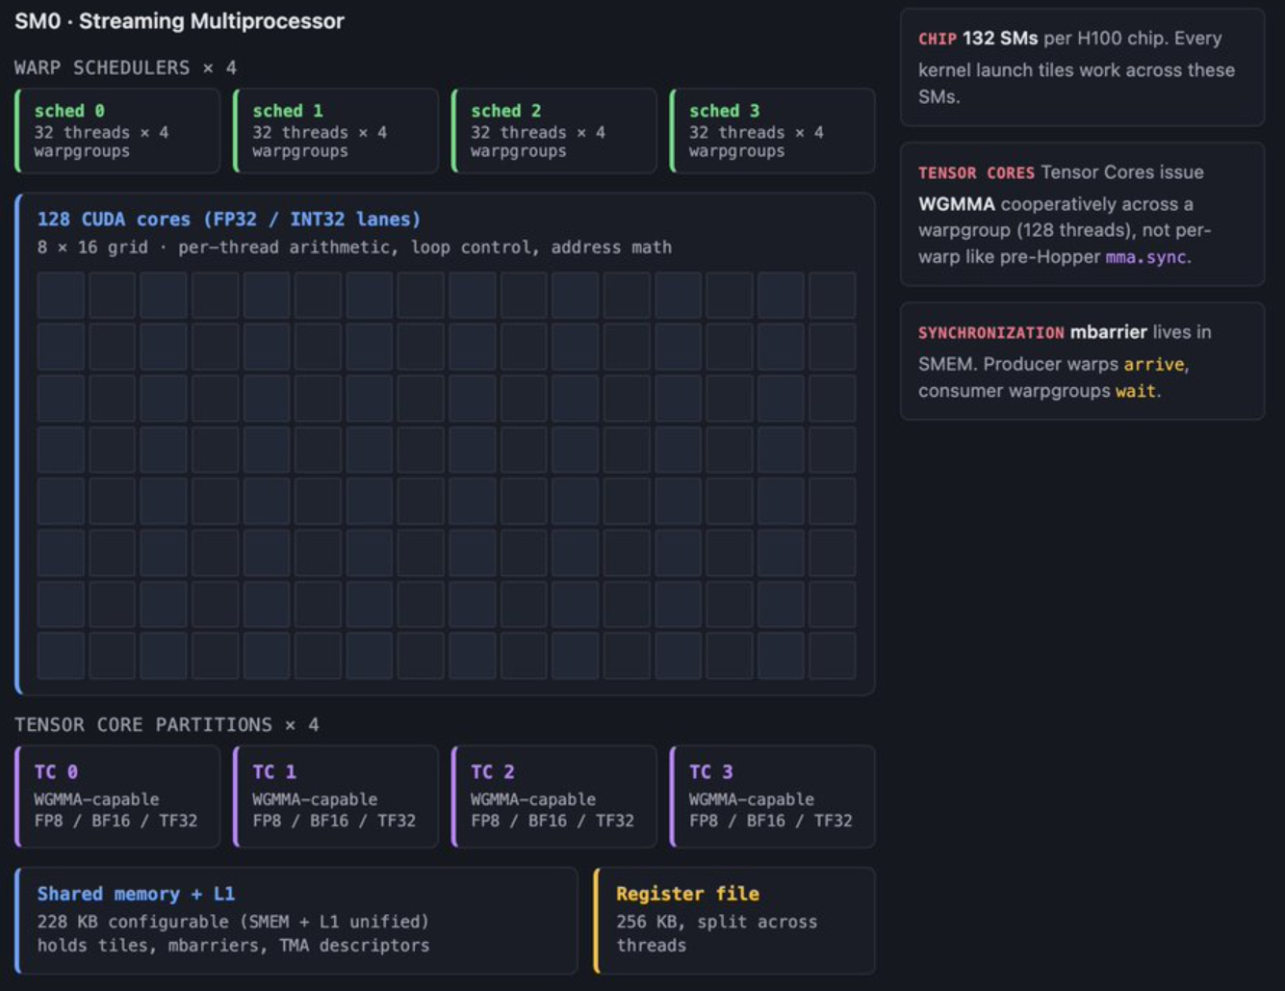
Task: Click the SYNCHRONIZATION mbarrier info card
Action: coord(1082,361)
